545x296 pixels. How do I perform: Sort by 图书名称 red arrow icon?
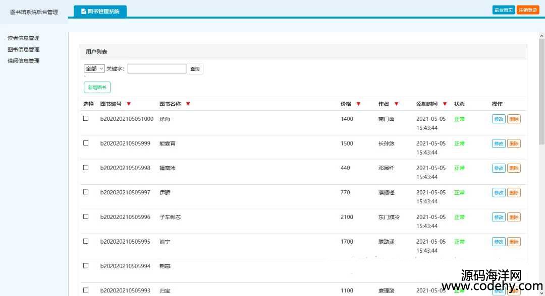[188, 104]
